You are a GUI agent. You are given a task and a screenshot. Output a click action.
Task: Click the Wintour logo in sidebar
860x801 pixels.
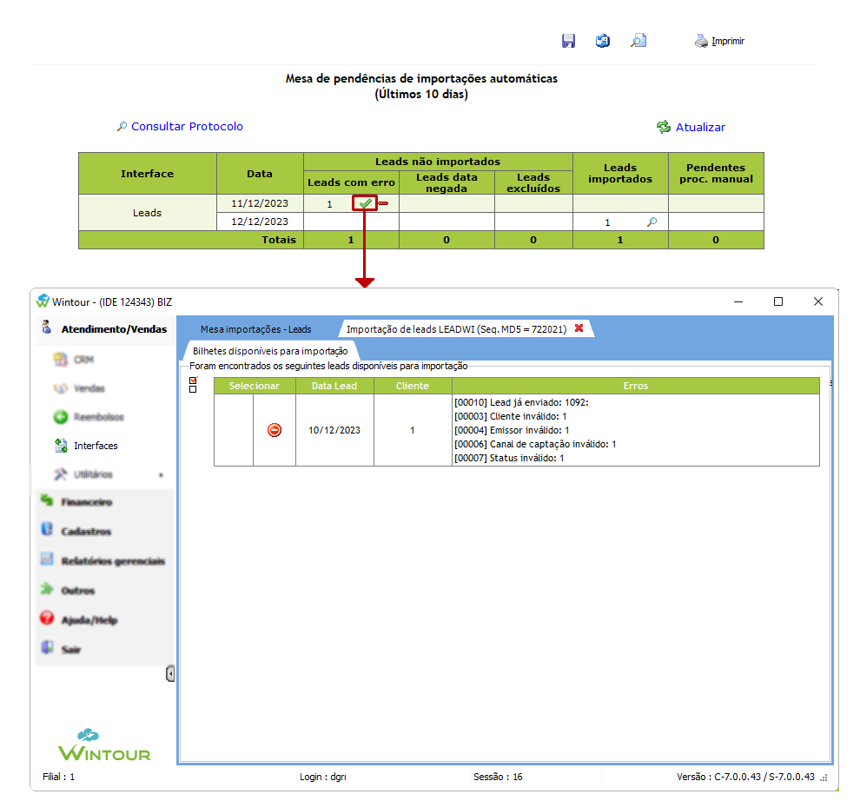(x=104, y=745)
